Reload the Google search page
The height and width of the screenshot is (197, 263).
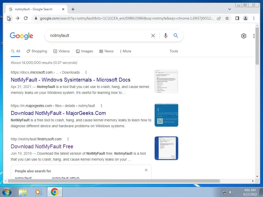click(x=26, y=18)
